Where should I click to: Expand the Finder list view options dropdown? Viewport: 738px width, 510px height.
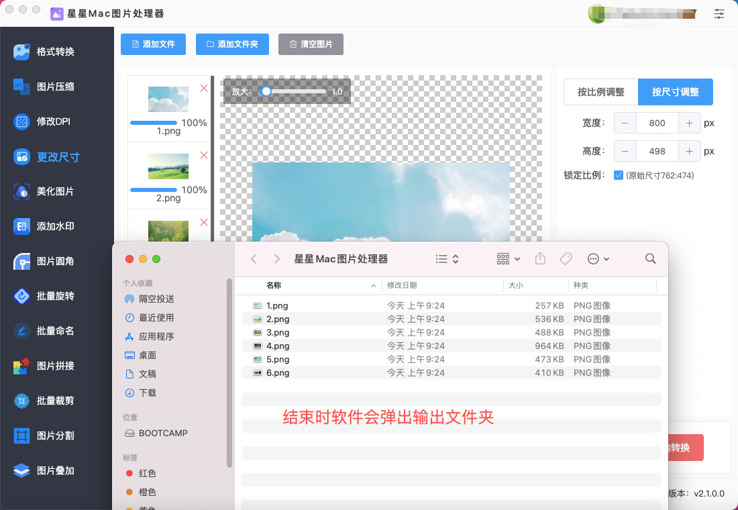(447, 259)
